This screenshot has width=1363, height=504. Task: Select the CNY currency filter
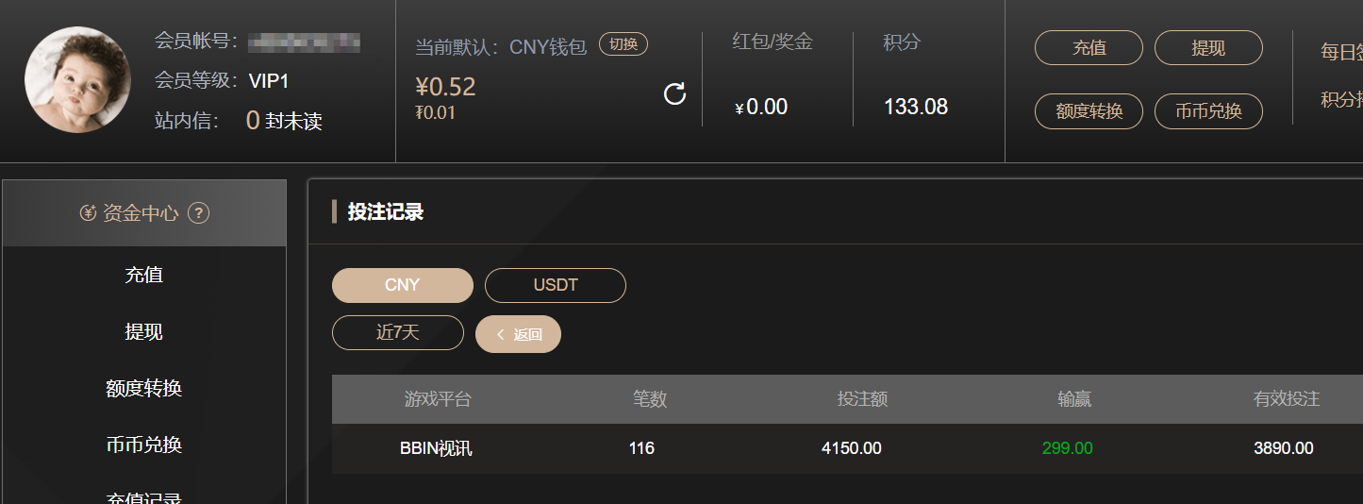[x=403, y=285]
